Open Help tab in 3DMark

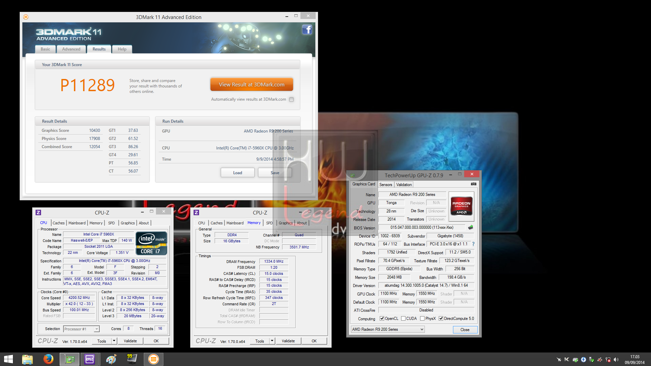tap(122, 49)
